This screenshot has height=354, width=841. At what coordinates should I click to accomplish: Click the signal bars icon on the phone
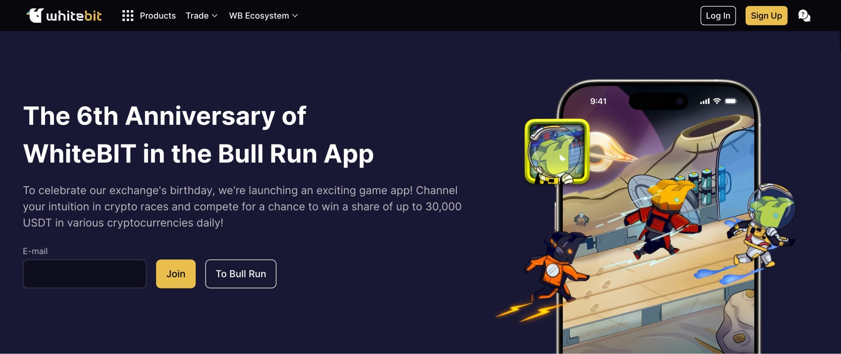coord(704,101)
